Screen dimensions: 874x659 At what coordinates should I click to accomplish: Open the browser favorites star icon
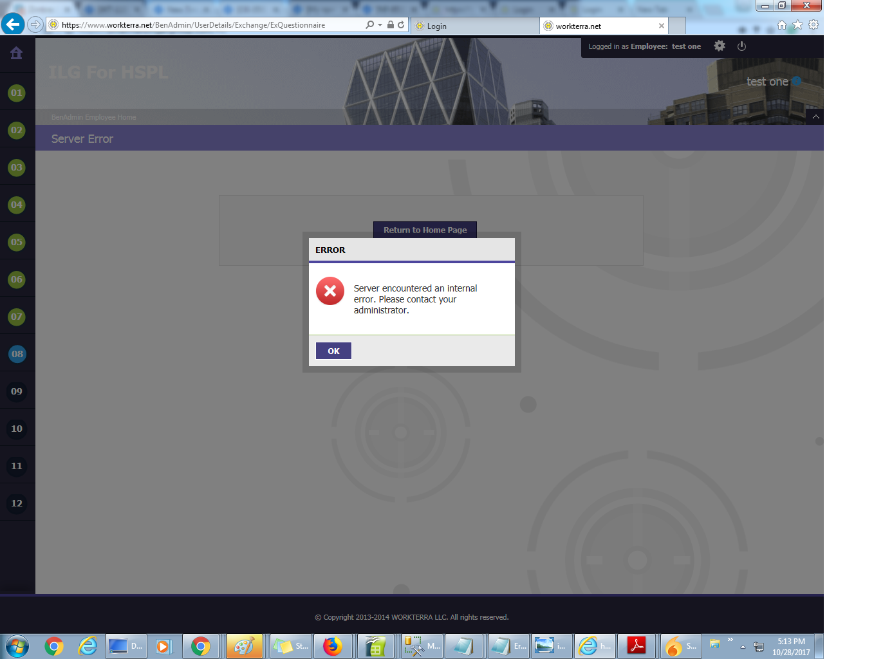pos(797,24)
